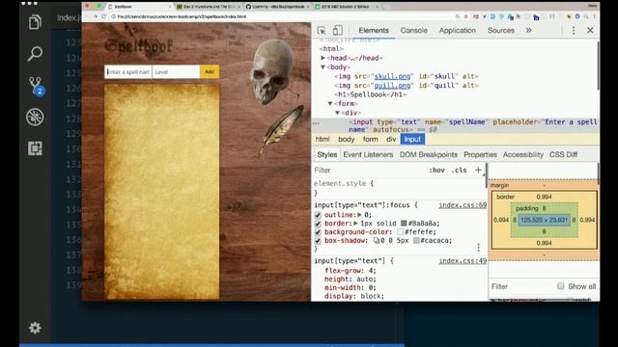Open the CSS Diff sub-tab

(563, 154)
